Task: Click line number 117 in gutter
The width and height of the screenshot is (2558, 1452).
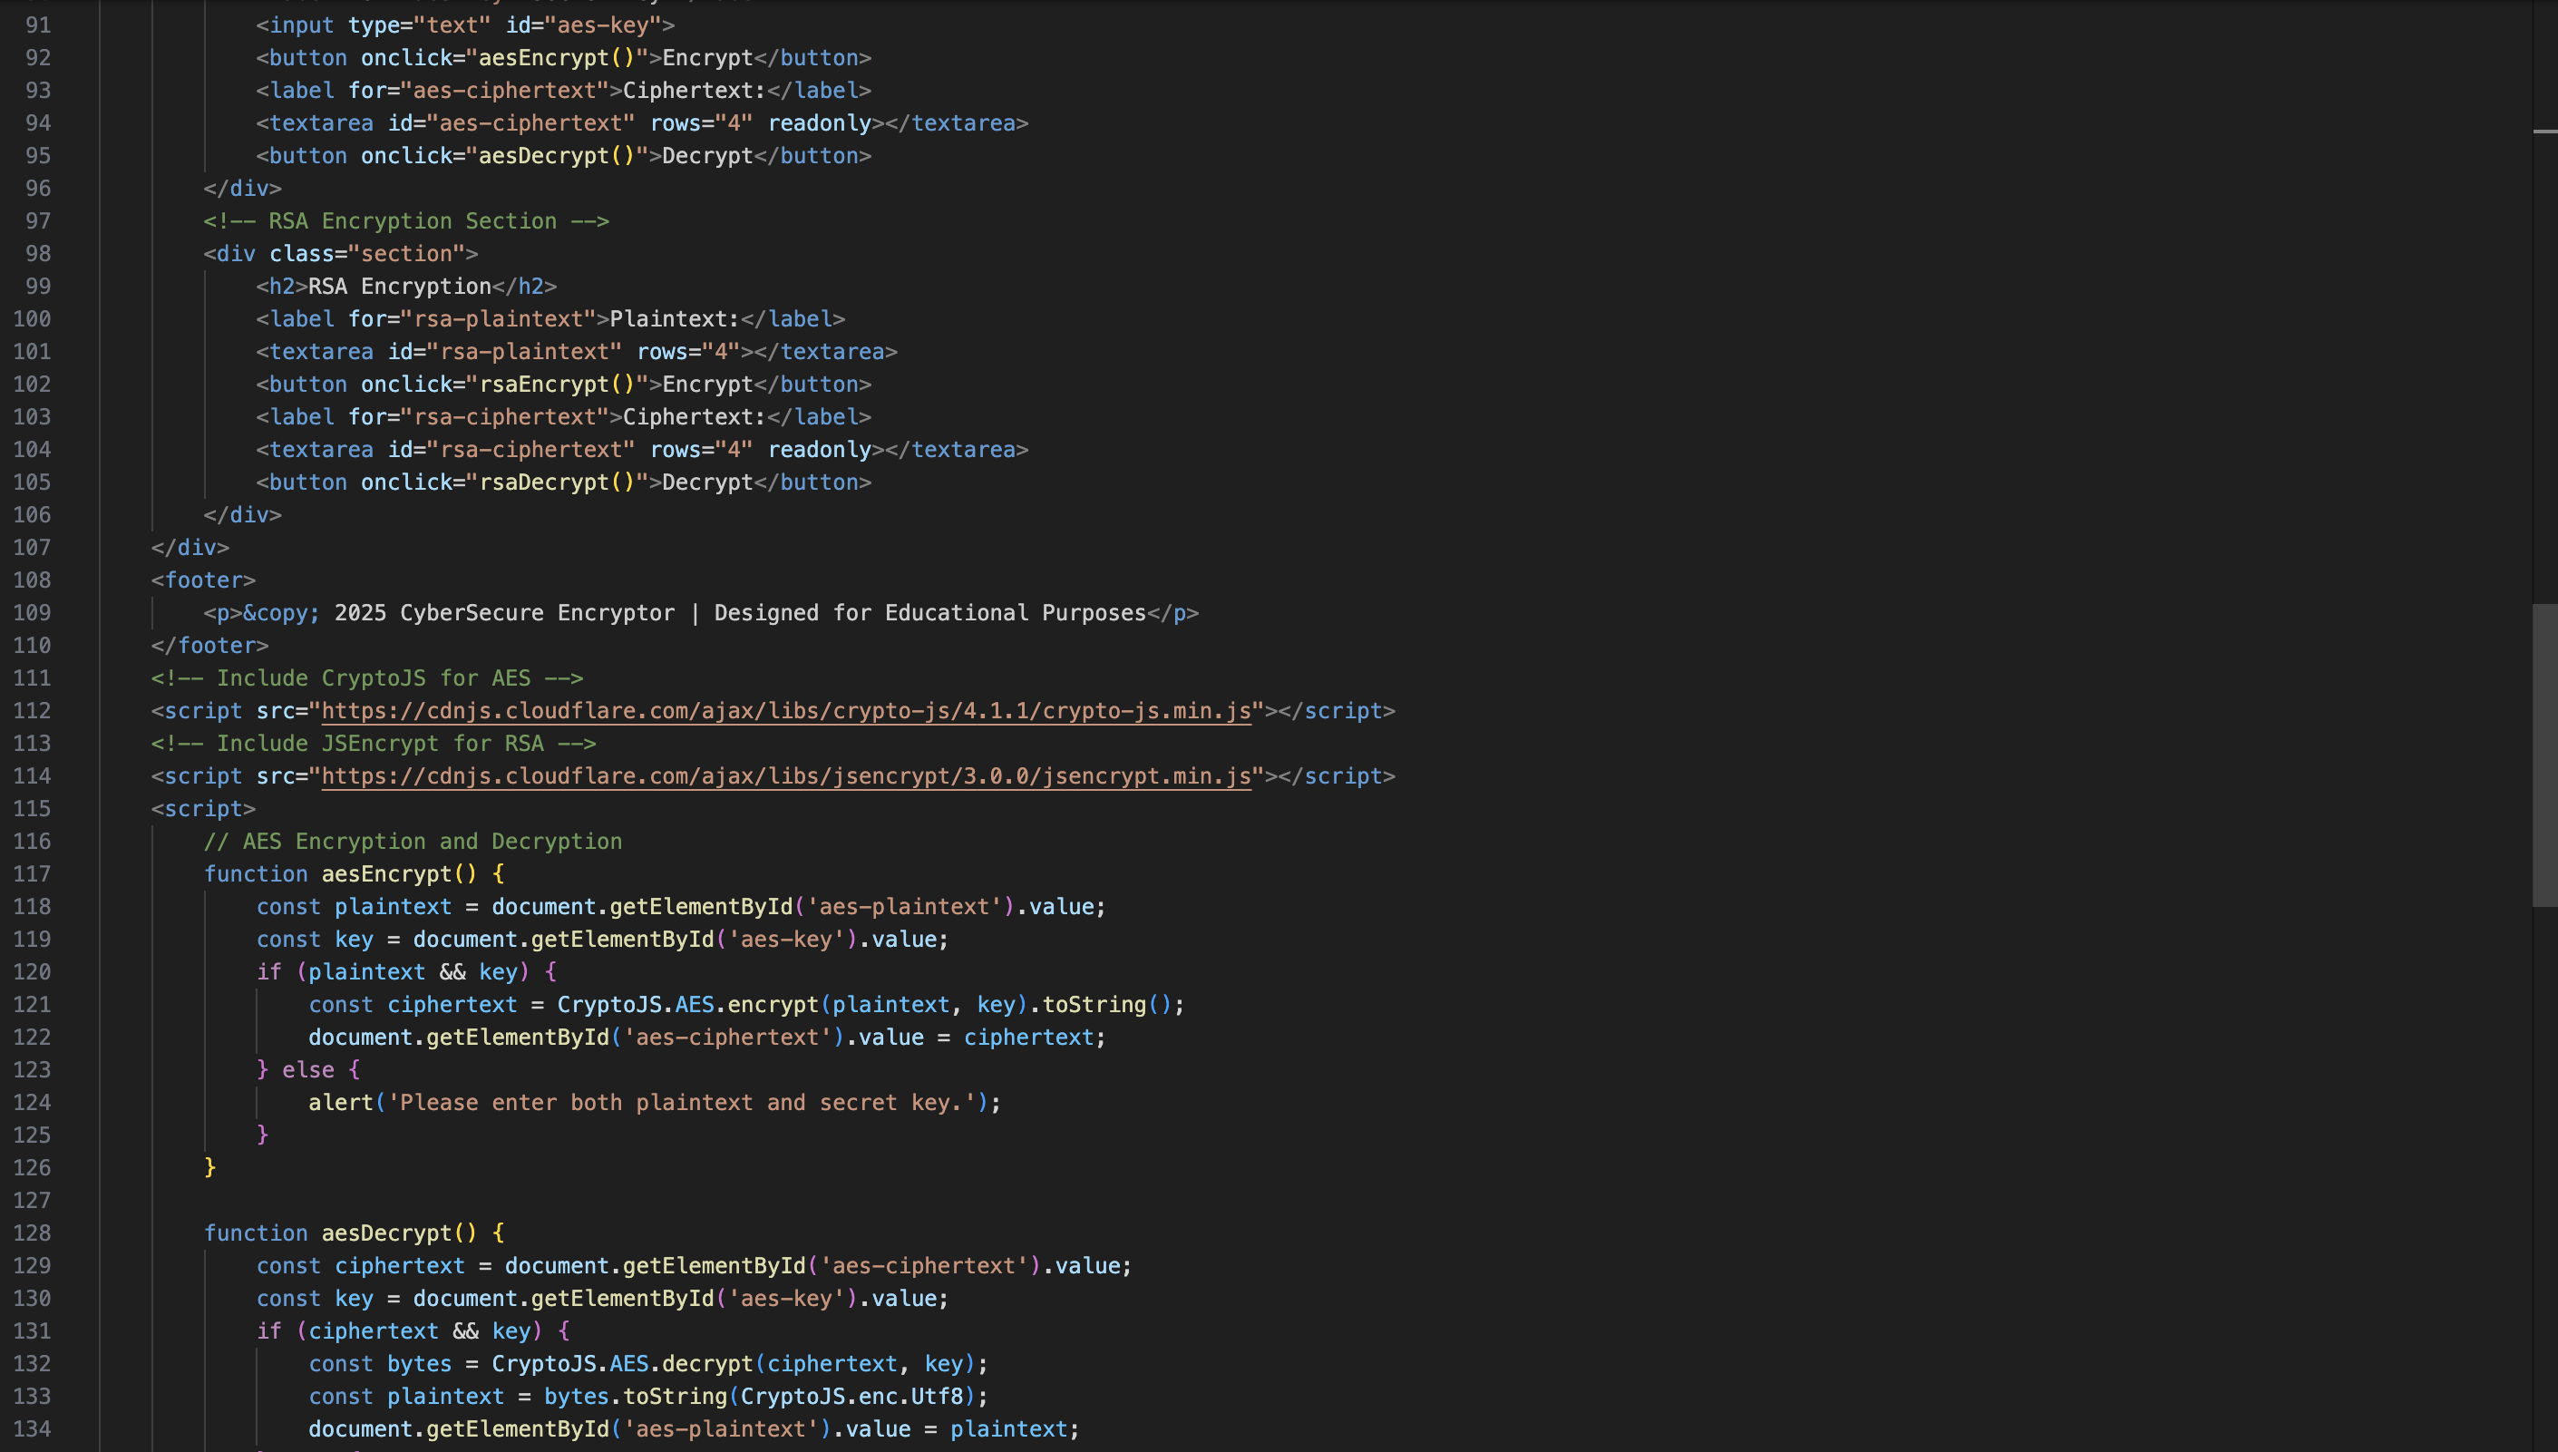Action: pyautogui.click(x=32, y=873)
